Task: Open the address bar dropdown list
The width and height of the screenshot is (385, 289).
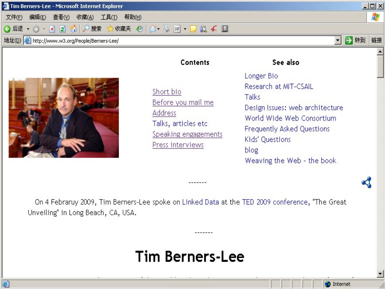Action: click(x=338, y=40)
